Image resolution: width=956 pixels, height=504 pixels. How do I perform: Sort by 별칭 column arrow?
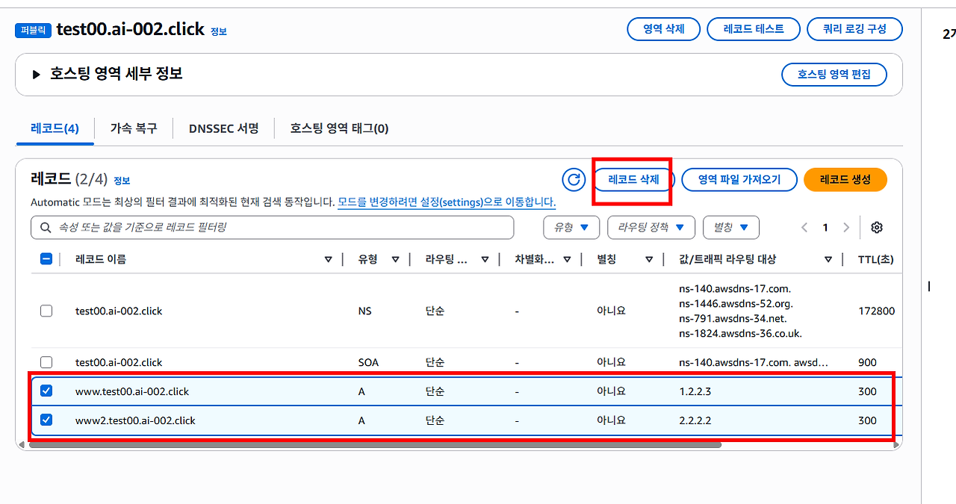[649, 259]
